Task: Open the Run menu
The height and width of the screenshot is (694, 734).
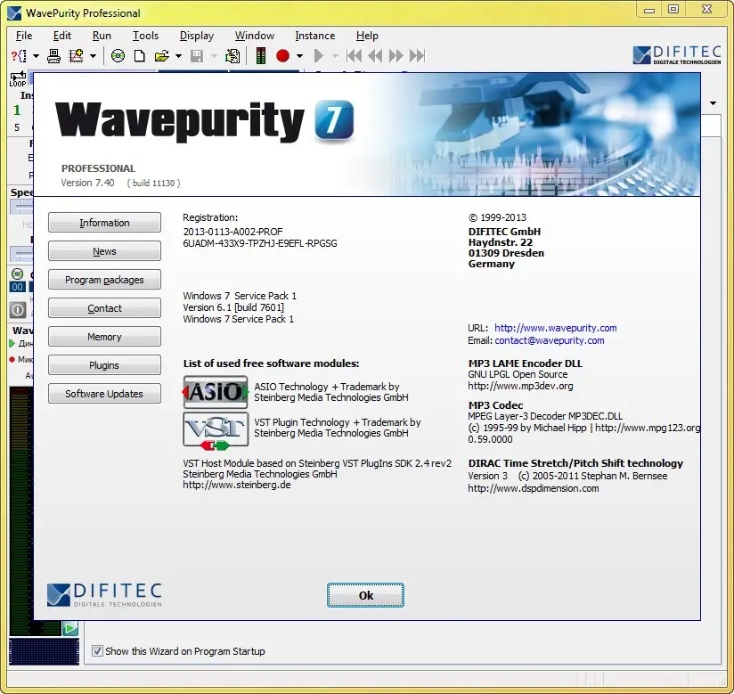Action: 102,36
